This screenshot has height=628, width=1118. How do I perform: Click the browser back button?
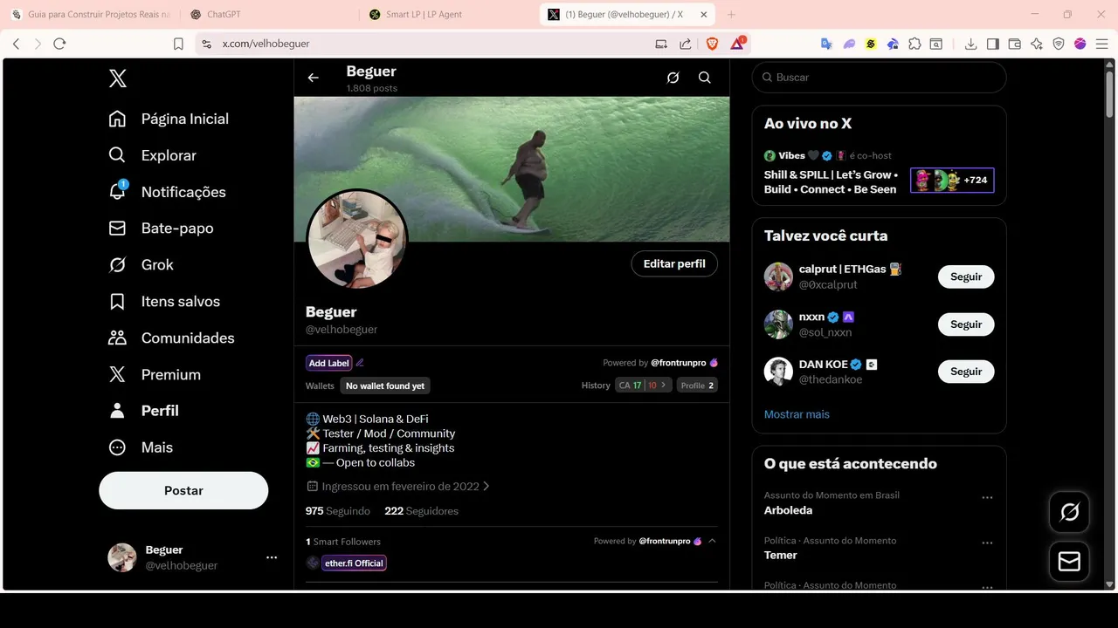(16, 44)
